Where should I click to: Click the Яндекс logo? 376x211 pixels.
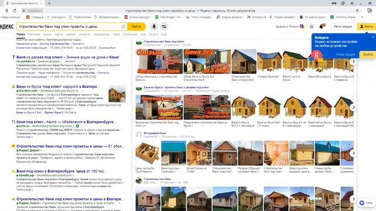7,26
